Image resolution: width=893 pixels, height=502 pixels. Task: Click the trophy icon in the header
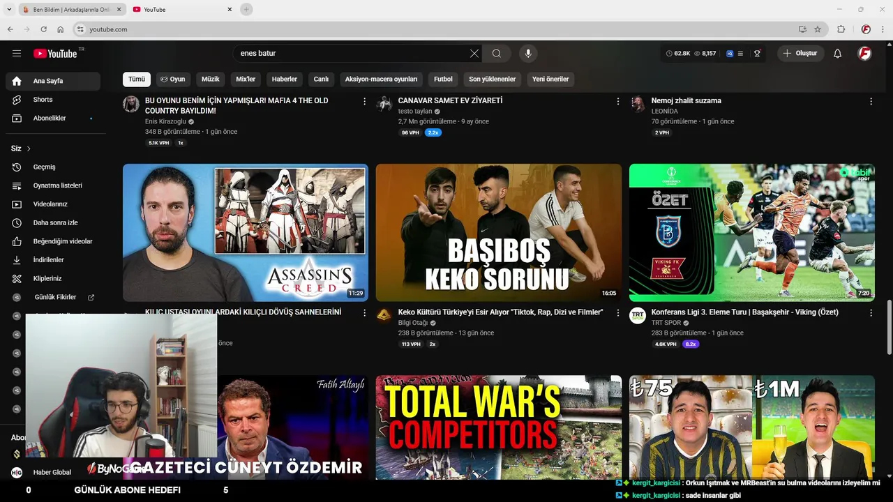click(x=757, y=54)
